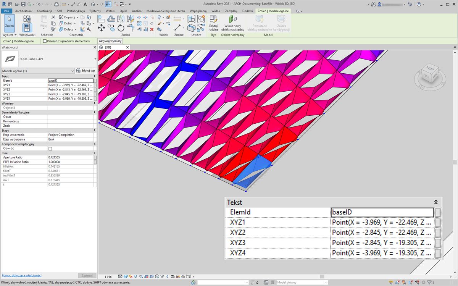Click the Text 'A' icon in the quick access toolbar

[85, 4]
